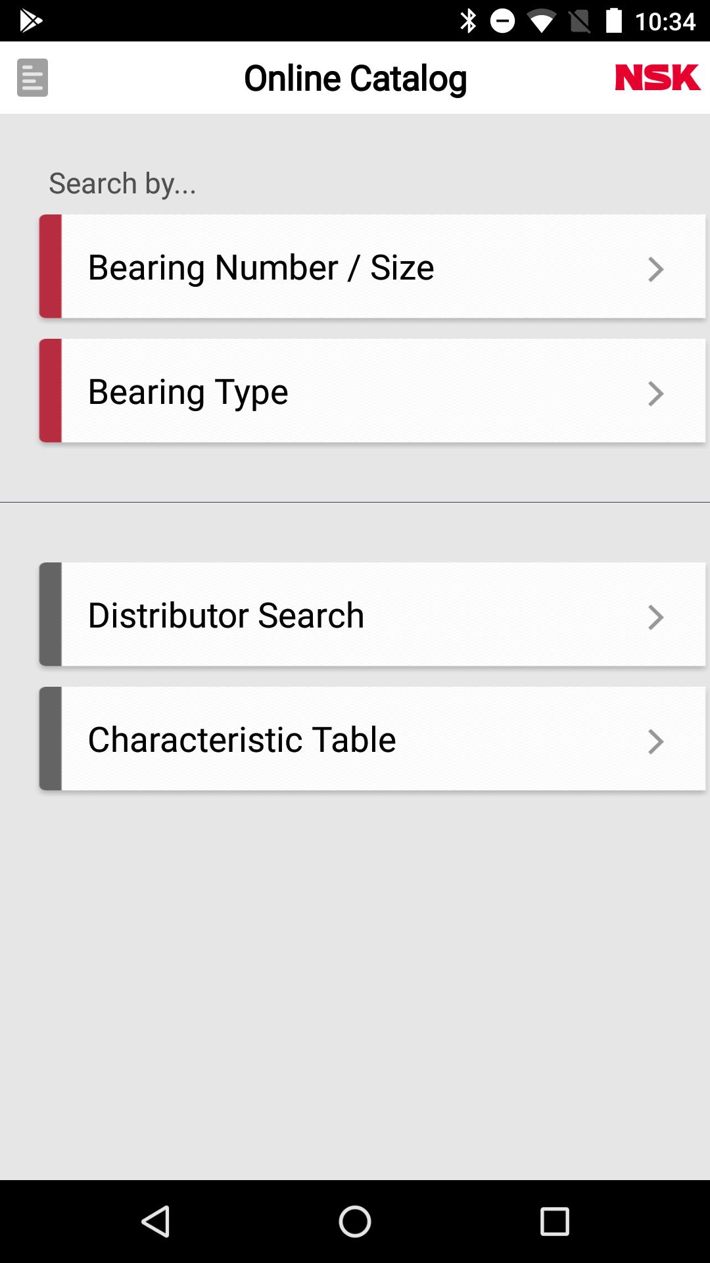Image resolution: width=710 pixels, height=1263 pixels.
Task: Tap chevron on Characteristic Table row
Action: 655,741
